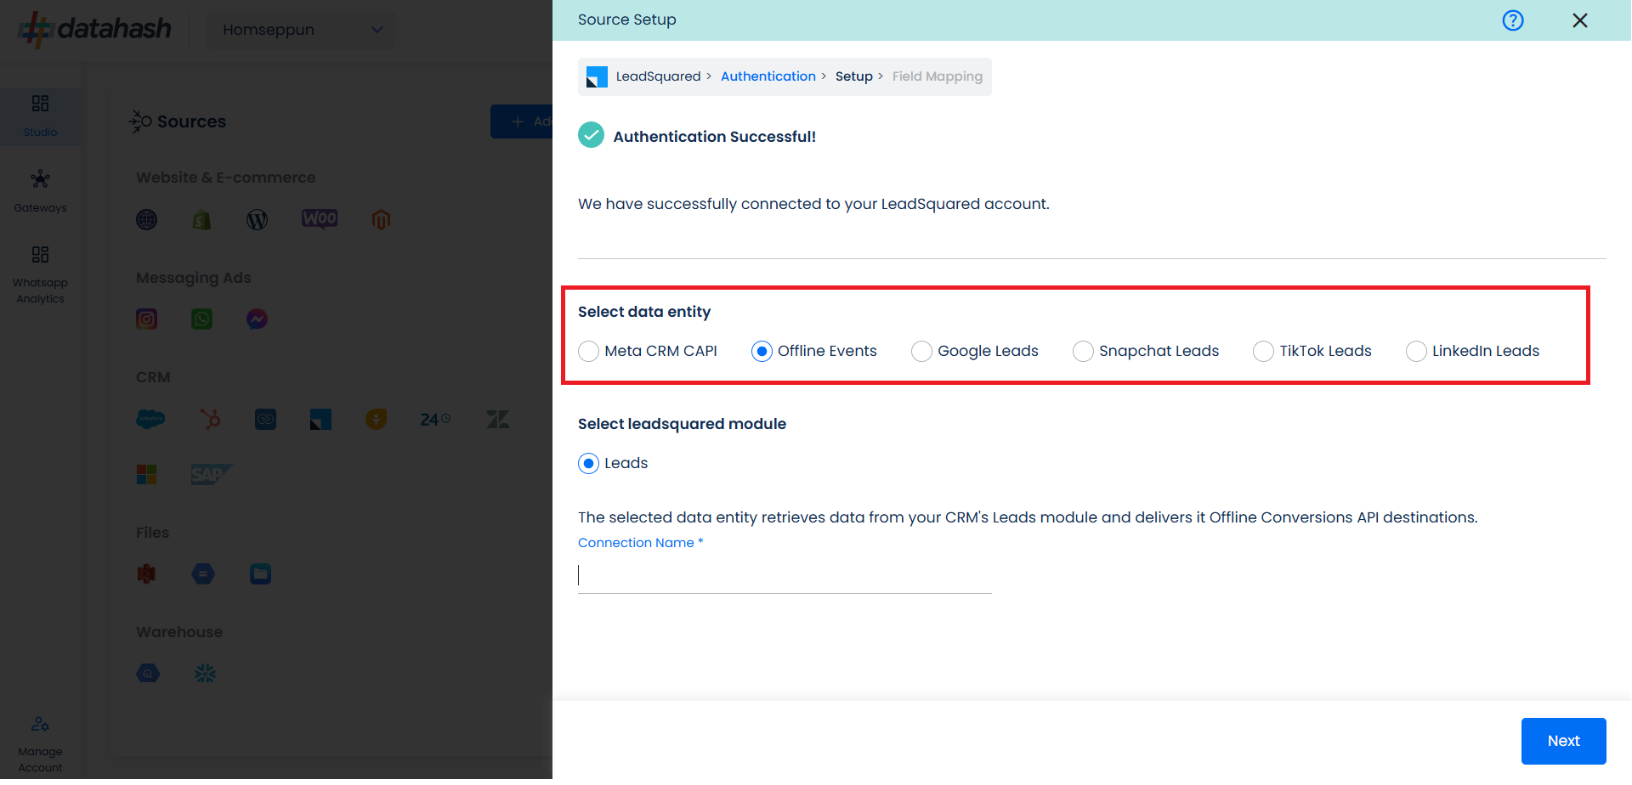The image size is (1632, 785).
Task: Select the Leads module radio button
Action: point(588,464)
